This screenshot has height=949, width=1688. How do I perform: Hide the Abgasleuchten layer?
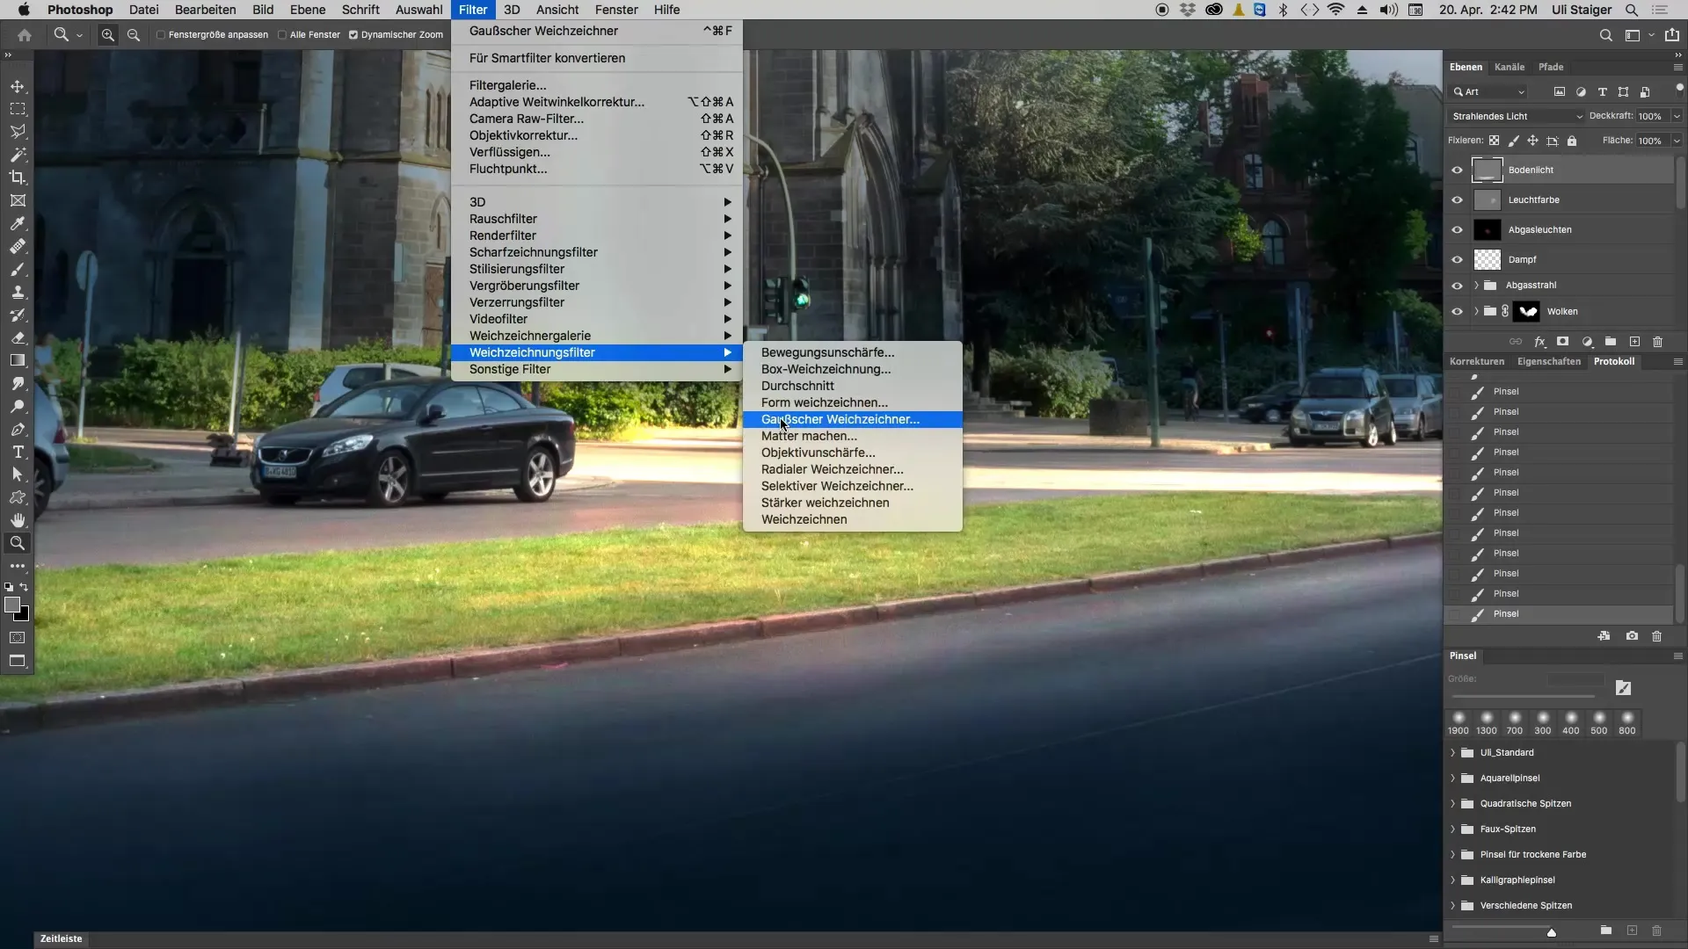[x=1457, y=230]
